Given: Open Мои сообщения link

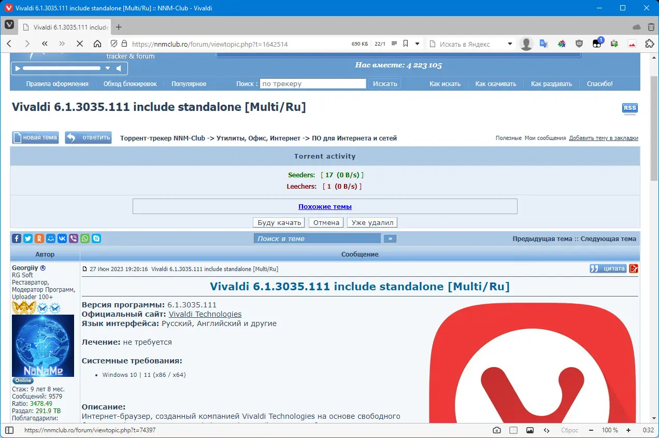Looking at the screenshot, I should (545, 138).
